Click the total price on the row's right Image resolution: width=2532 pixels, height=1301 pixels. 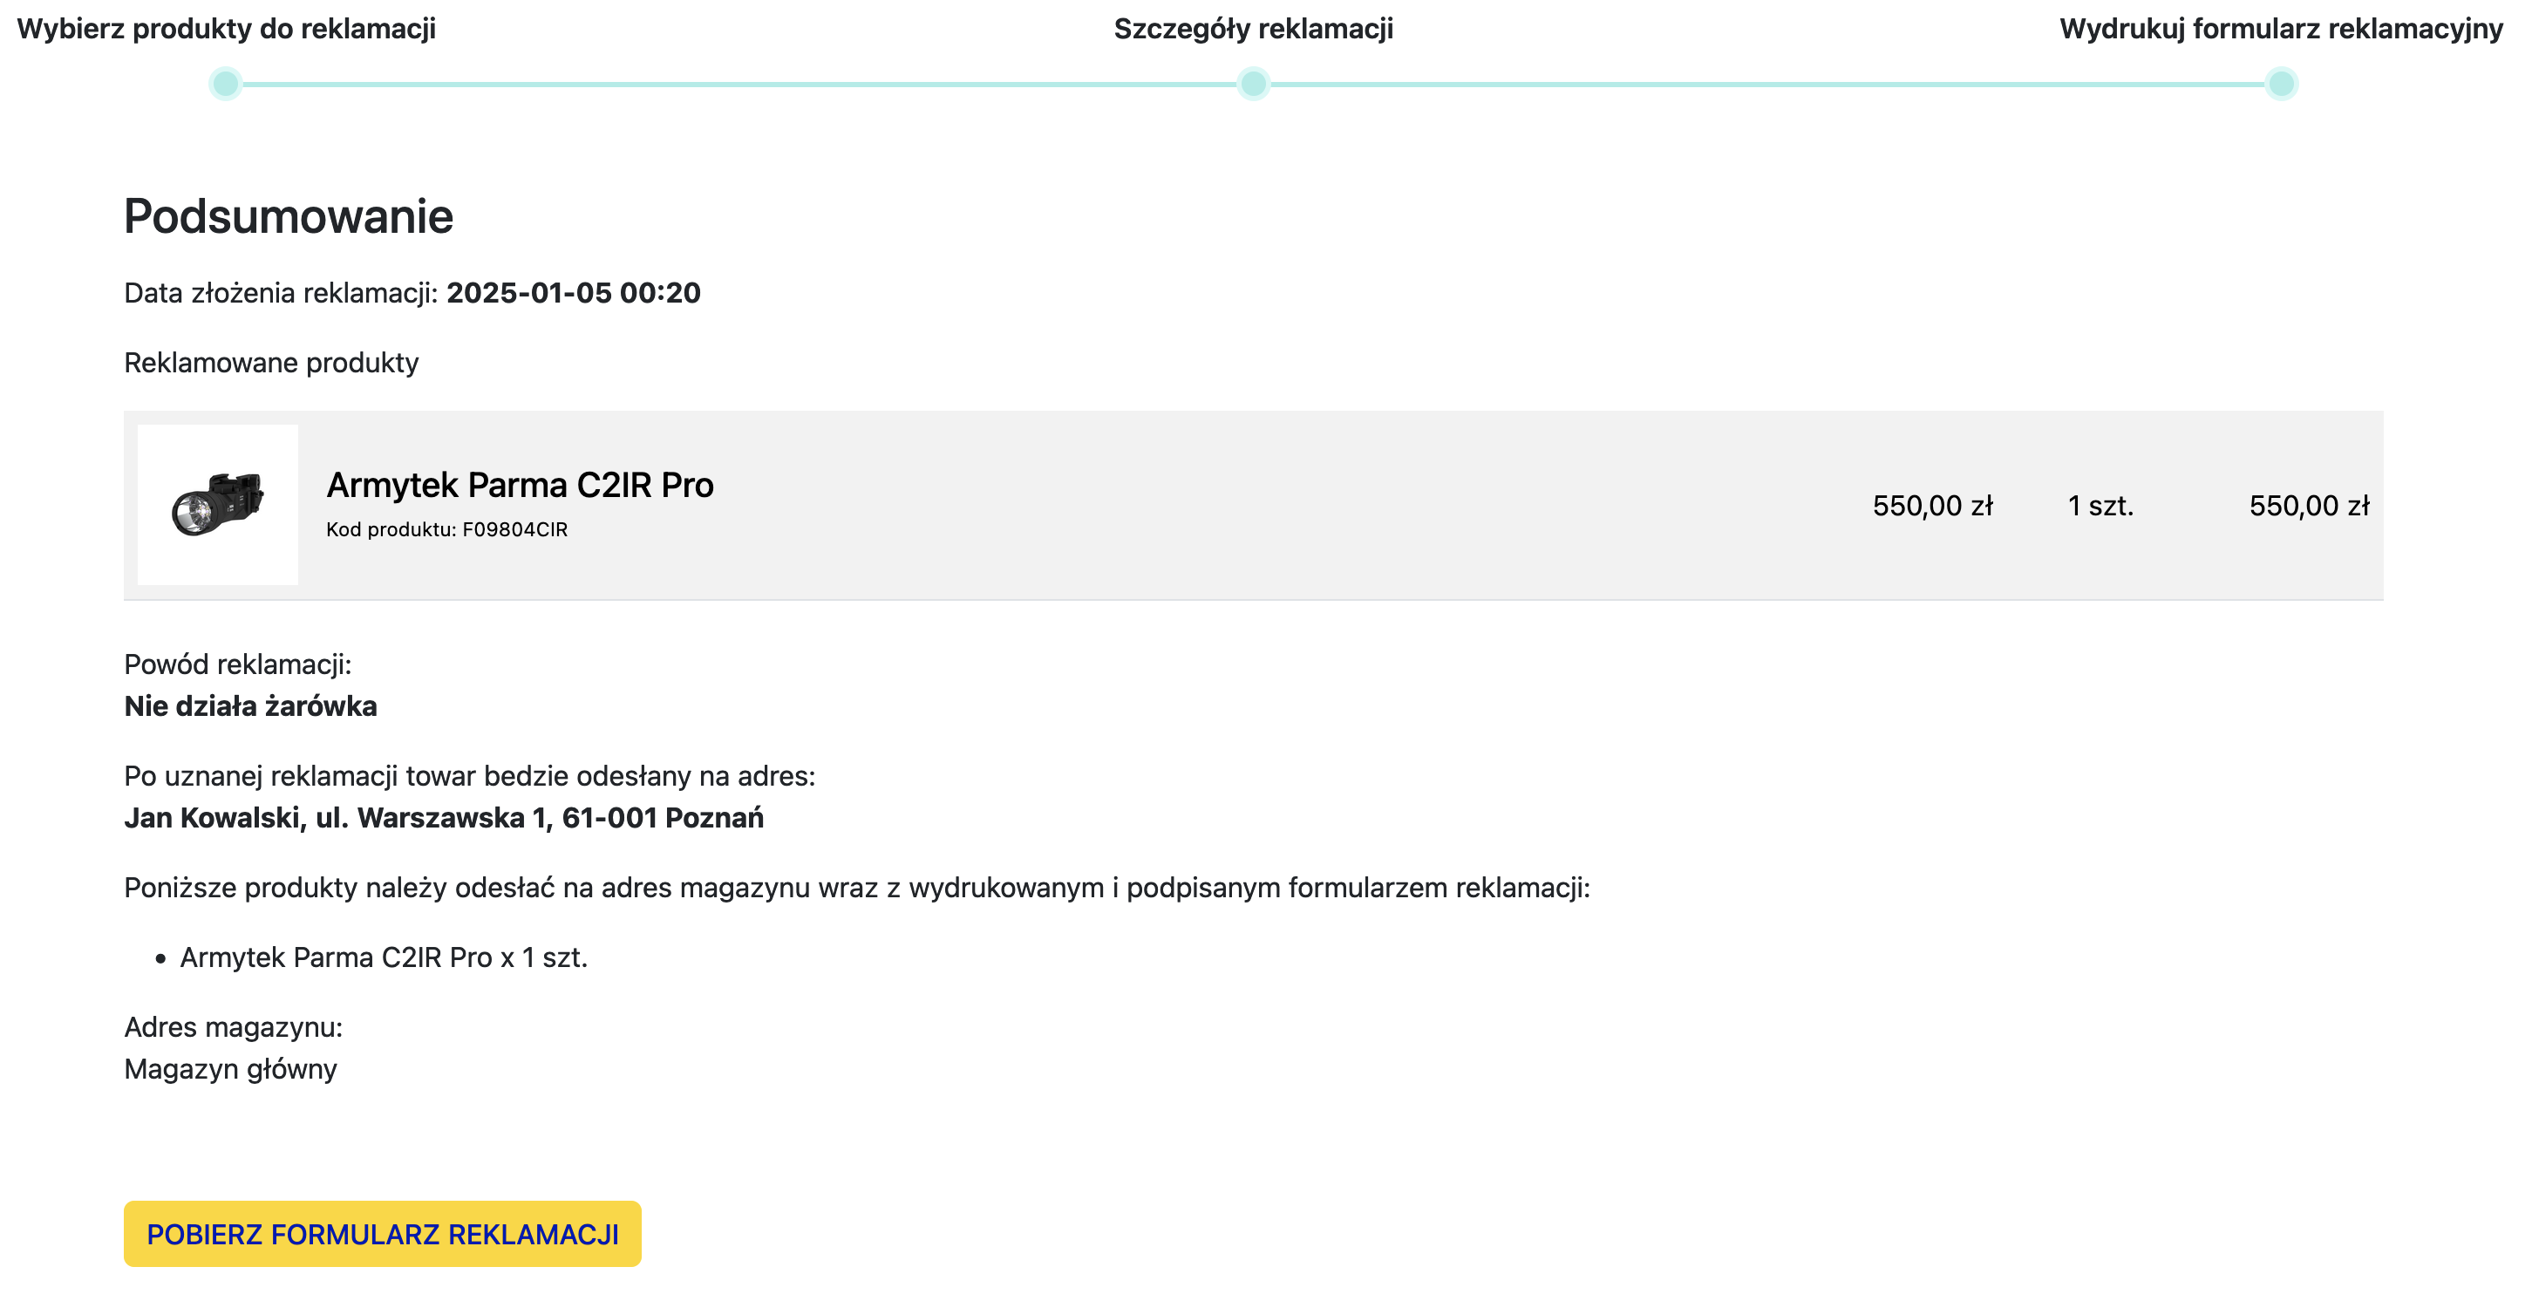(2309, 506)
